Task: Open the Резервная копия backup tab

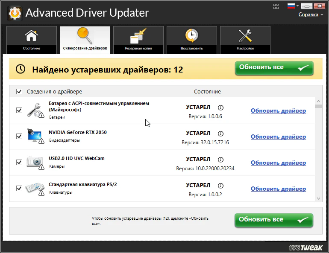Action: click(x=138, y=40)
